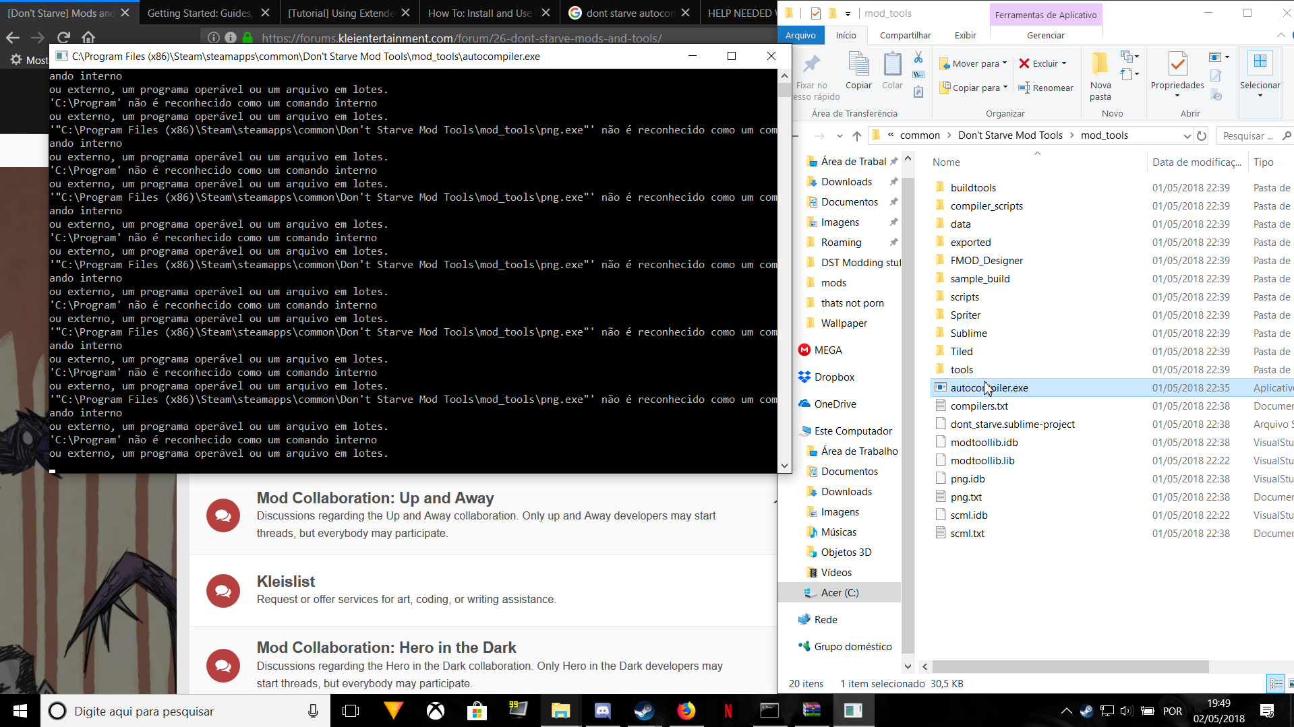Click the Cut scissors icon in ribbon

tap(918, 58)
